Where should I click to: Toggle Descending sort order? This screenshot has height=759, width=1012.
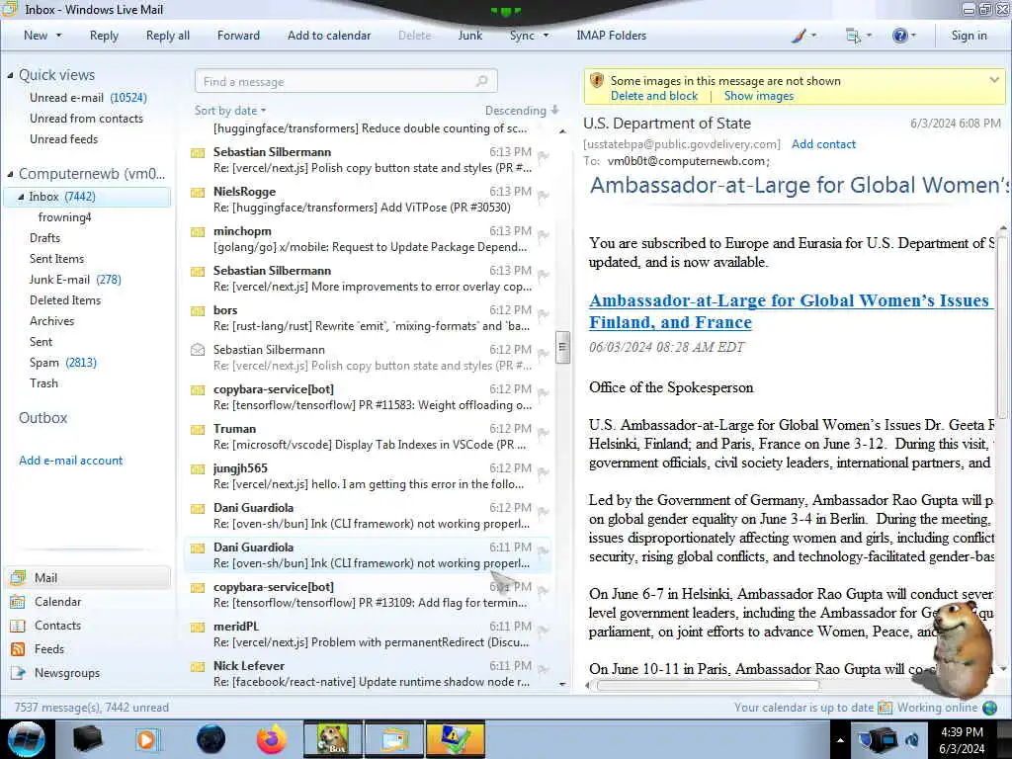[x=522, y=111]
